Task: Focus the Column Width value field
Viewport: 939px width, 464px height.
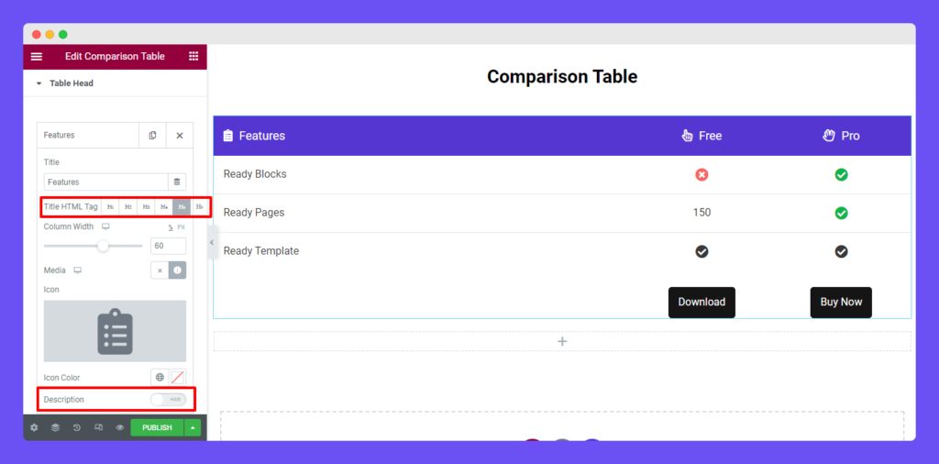Action: click(169, 246)
